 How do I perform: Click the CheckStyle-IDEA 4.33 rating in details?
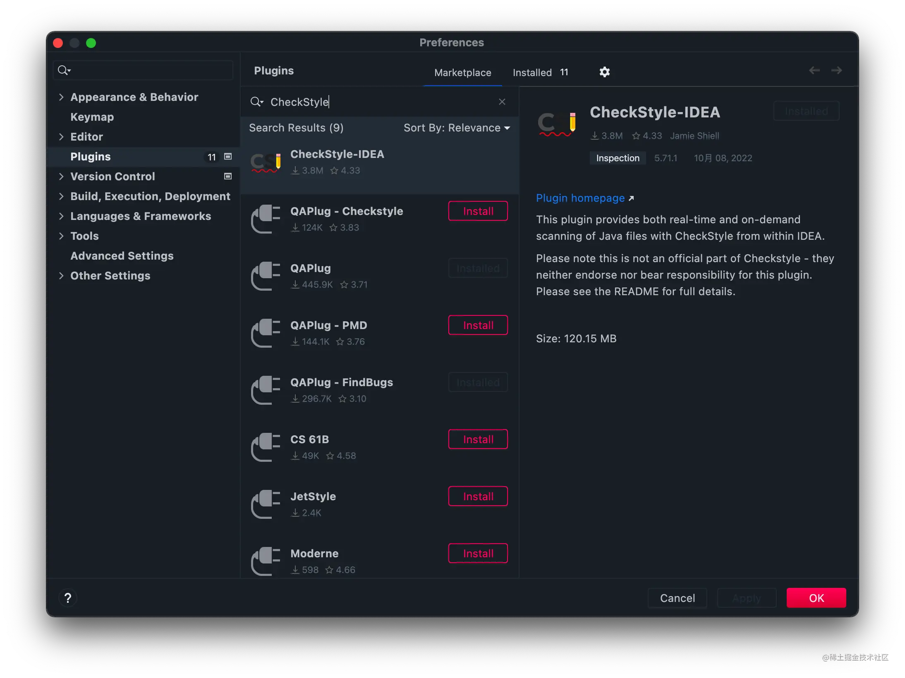pyautogui.click(x=647, y=136)
